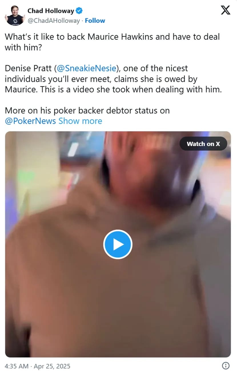Open the @PokerNews mention
237x373 pixels.
tap(30, 121)
